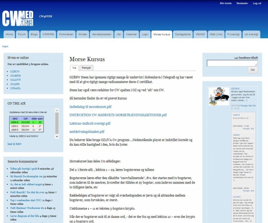Screen dimensions: 268x223
Task: Open the Home tab
Action: 9,35
